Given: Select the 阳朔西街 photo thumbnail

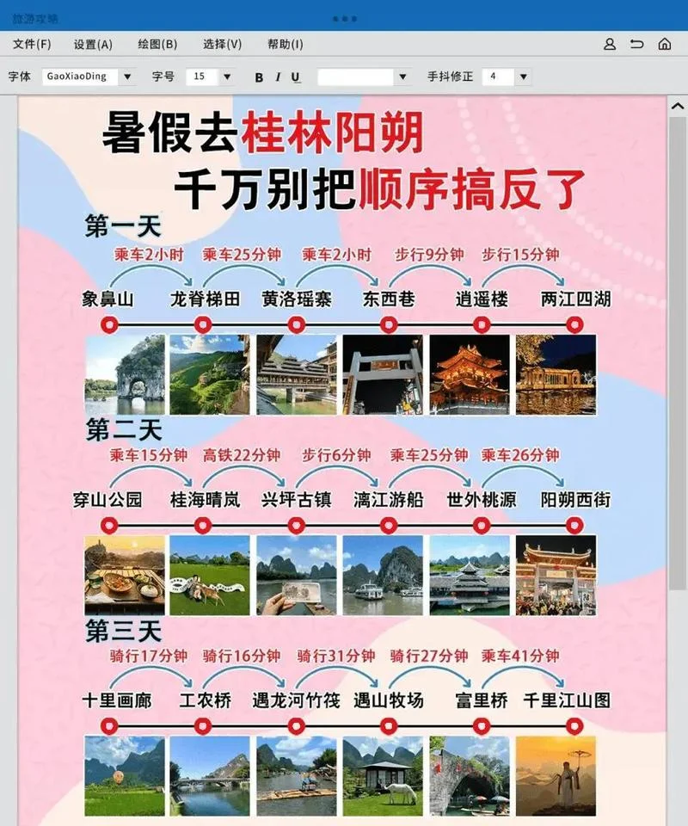Looking at the screenshot, I should 556,576.
